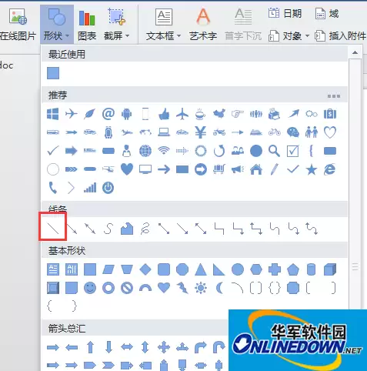Pick the five-point star in recommended
The width and height of the screenshot is (367, 371).
pos(312,169)
